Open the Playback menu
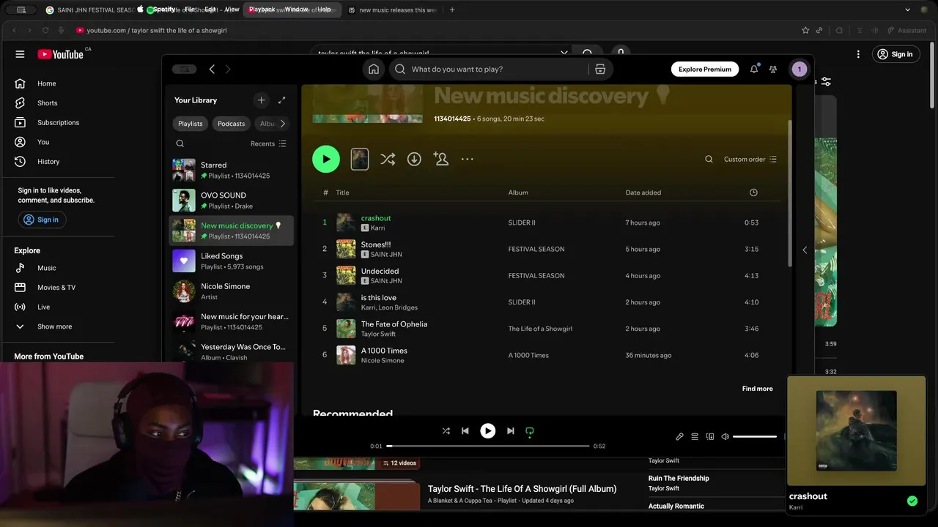Screen dimensions: 938x527 262,10
